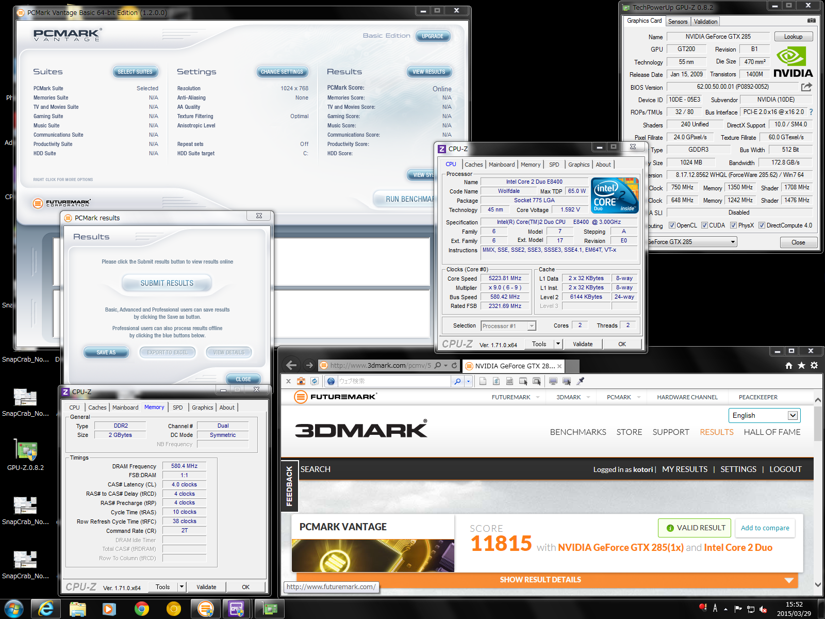
Task: Open SPD tab in CPU-Z memory window
Action: [x=177, y=408]
